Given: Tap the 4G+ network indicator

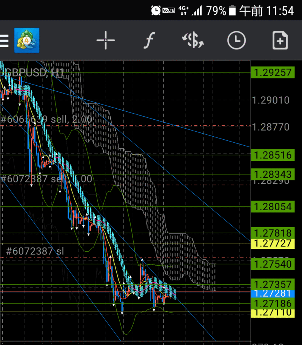Looking at the screenshot, I should click(x=183, y=10).
